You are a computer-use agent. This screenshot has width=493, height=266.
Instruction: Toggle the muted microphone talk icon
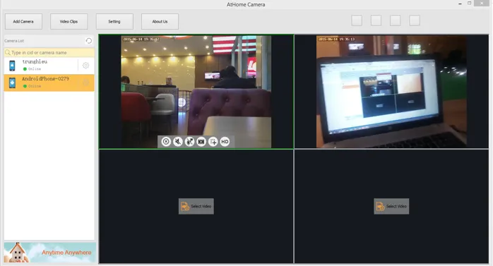pyautogui.click(x=189, y=142)
